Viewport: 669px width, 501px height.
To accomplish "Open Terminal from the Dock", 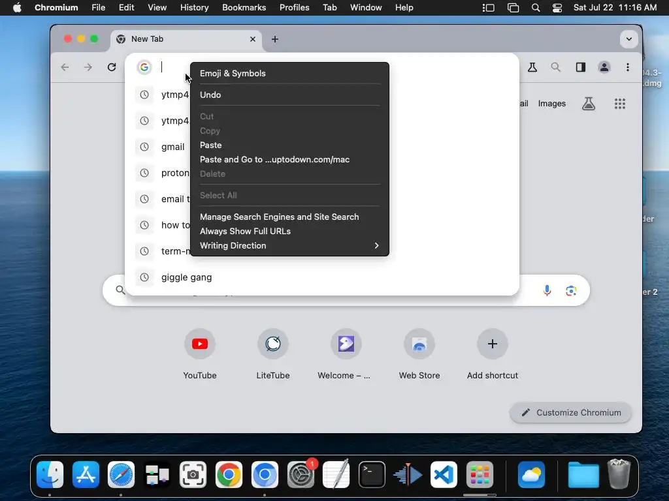I will (x=372, y=475).
